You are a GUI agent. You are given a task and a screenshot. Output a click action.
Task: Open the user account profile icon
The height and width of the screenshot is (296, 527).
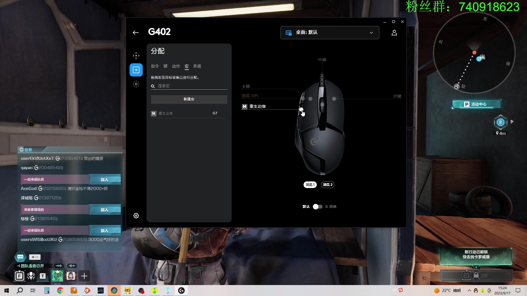pos(394,33)
